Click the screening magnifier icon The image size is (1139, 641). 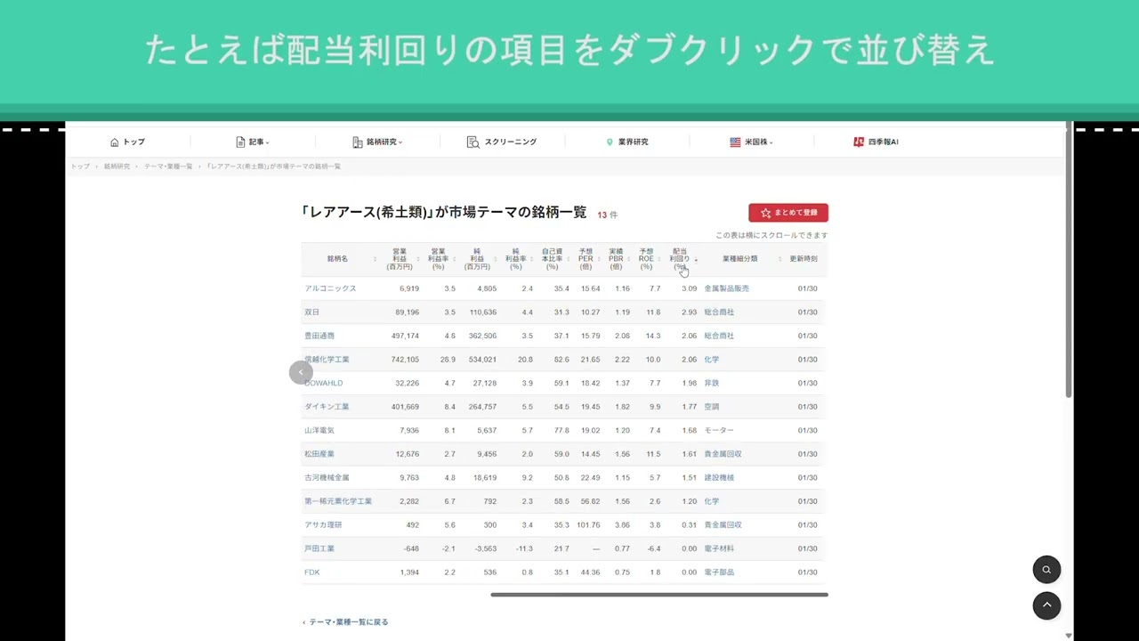(473, 142)
